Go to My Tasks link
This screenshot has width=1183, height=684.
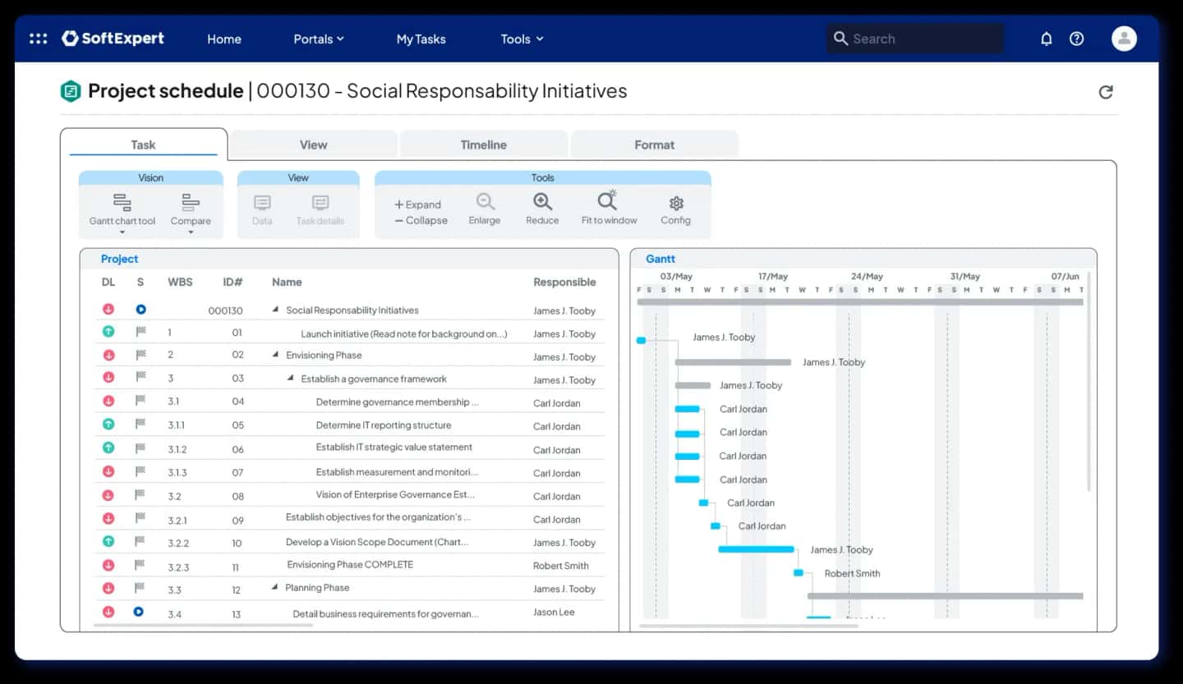coord(421,39)
